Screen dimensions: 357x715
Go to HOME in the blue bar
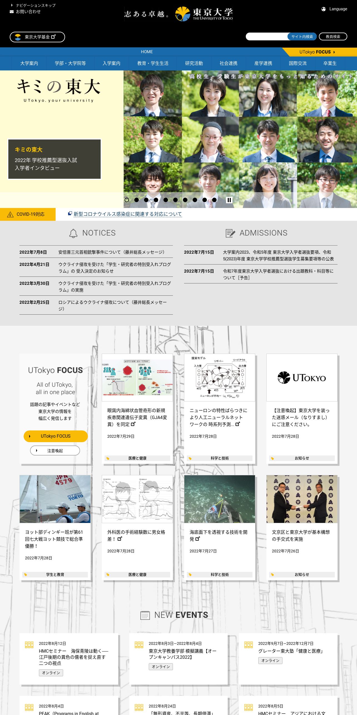[147, 52]
